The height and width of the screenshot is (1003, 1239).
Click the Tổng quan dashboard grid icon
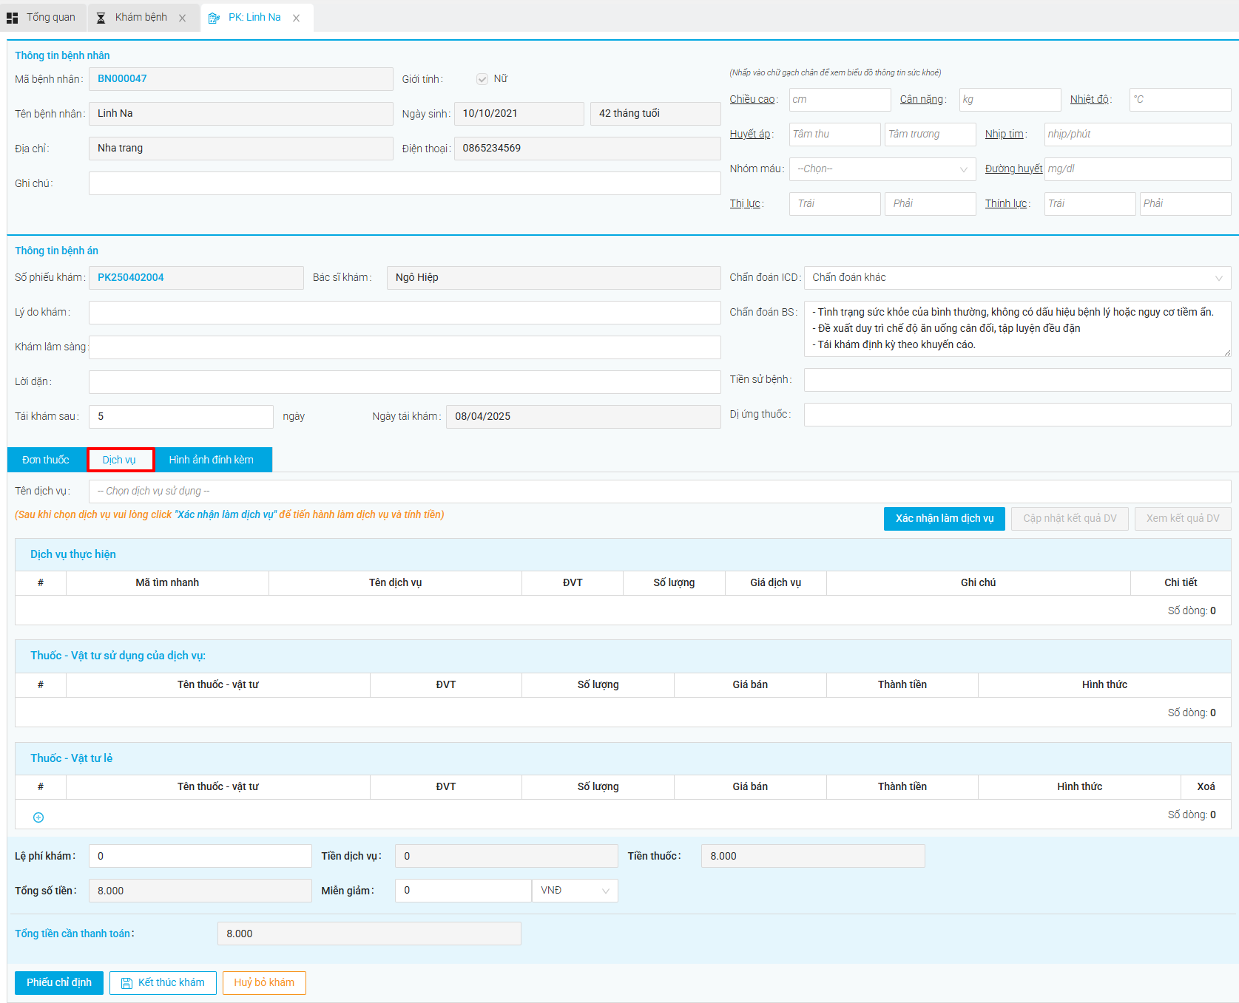tap(12, 18)
